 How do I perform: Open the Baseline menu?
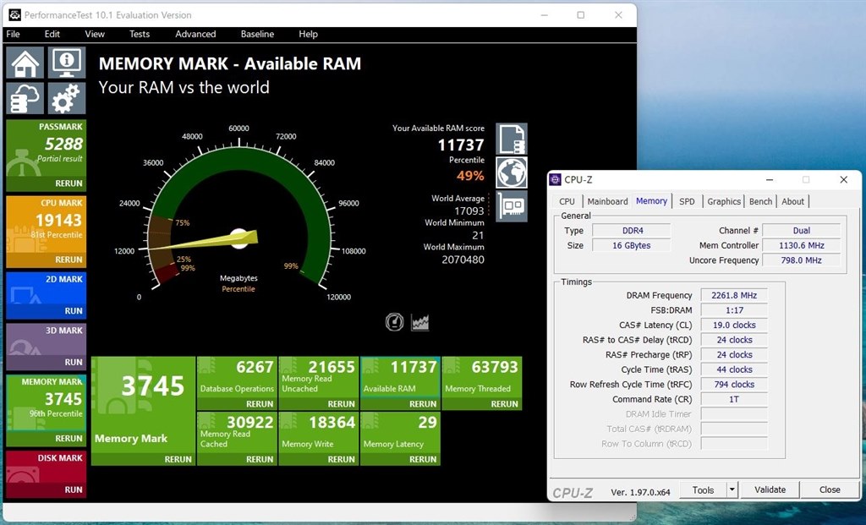pyautogui.click(x=257, y=34)
